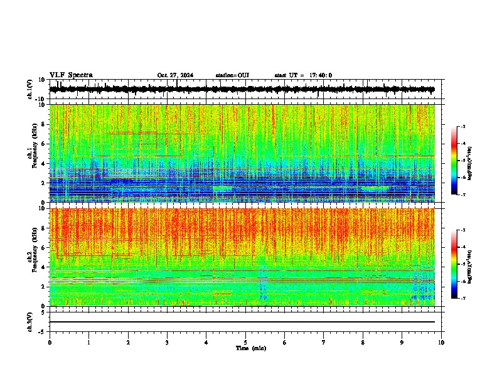
Task: Click the "8" kHz tick on ch.1 spectrogram
Action: tap(43, 124)
